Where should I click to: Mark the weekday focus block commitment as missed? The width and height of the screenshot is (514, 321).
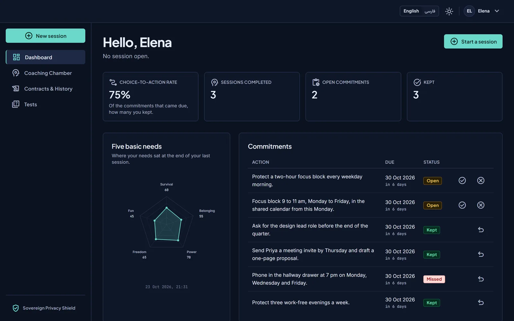tap(481, 180)
